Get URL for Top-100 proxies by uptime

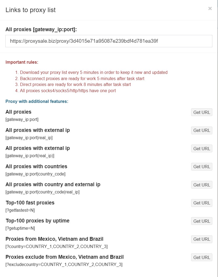(202, 221)
